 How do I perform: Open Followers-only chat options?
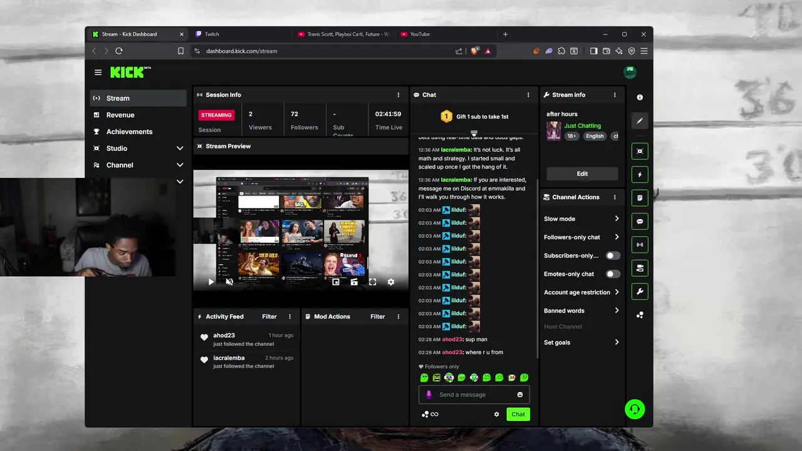[x=581, y=237]
